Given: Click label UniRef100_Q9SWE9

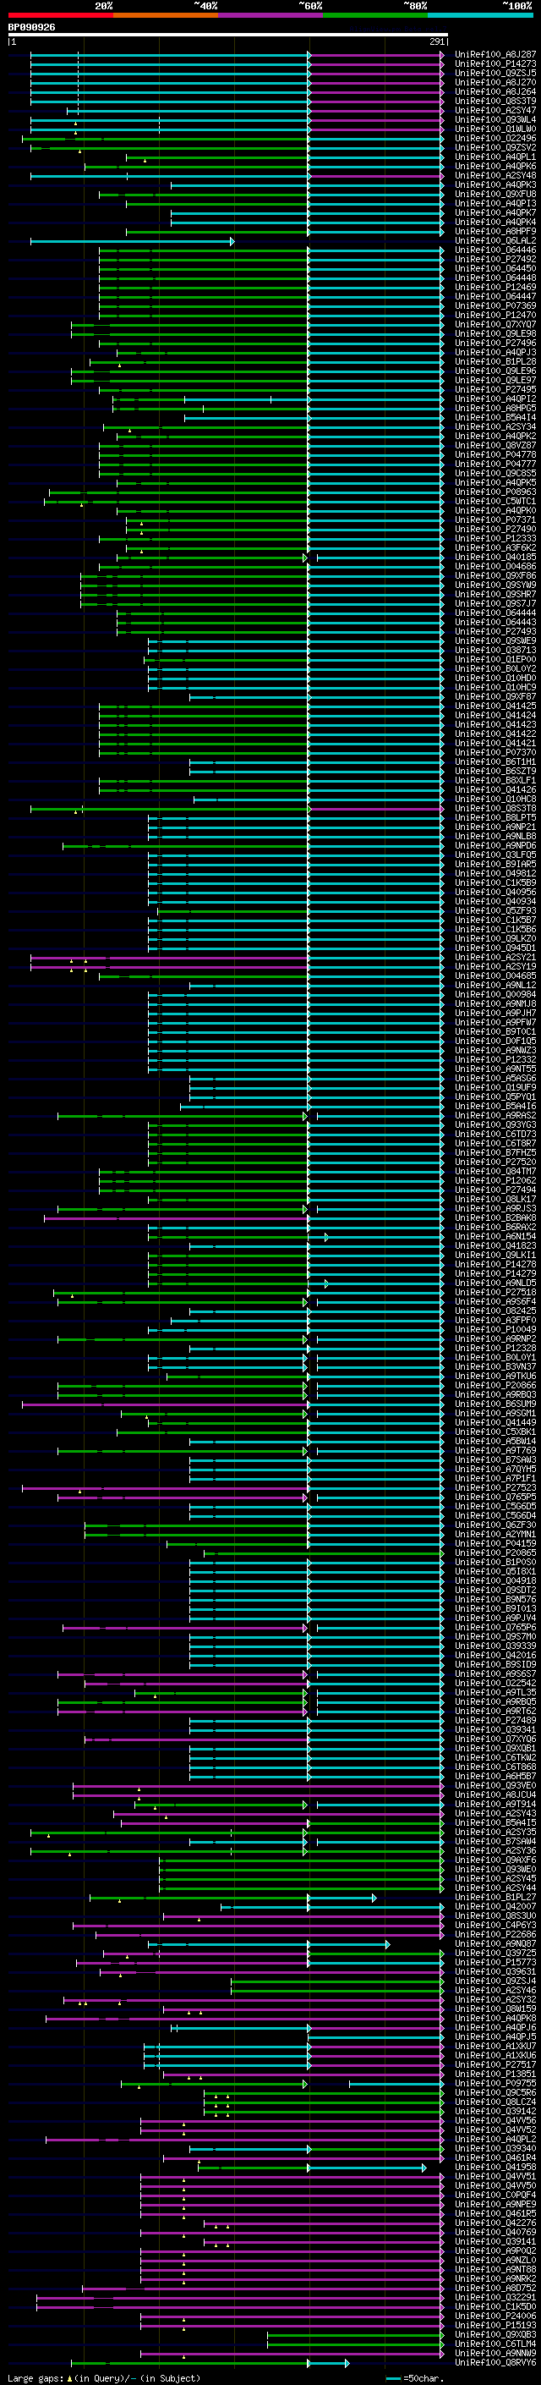Looking at the screenshot, I should tap(495, 640).
